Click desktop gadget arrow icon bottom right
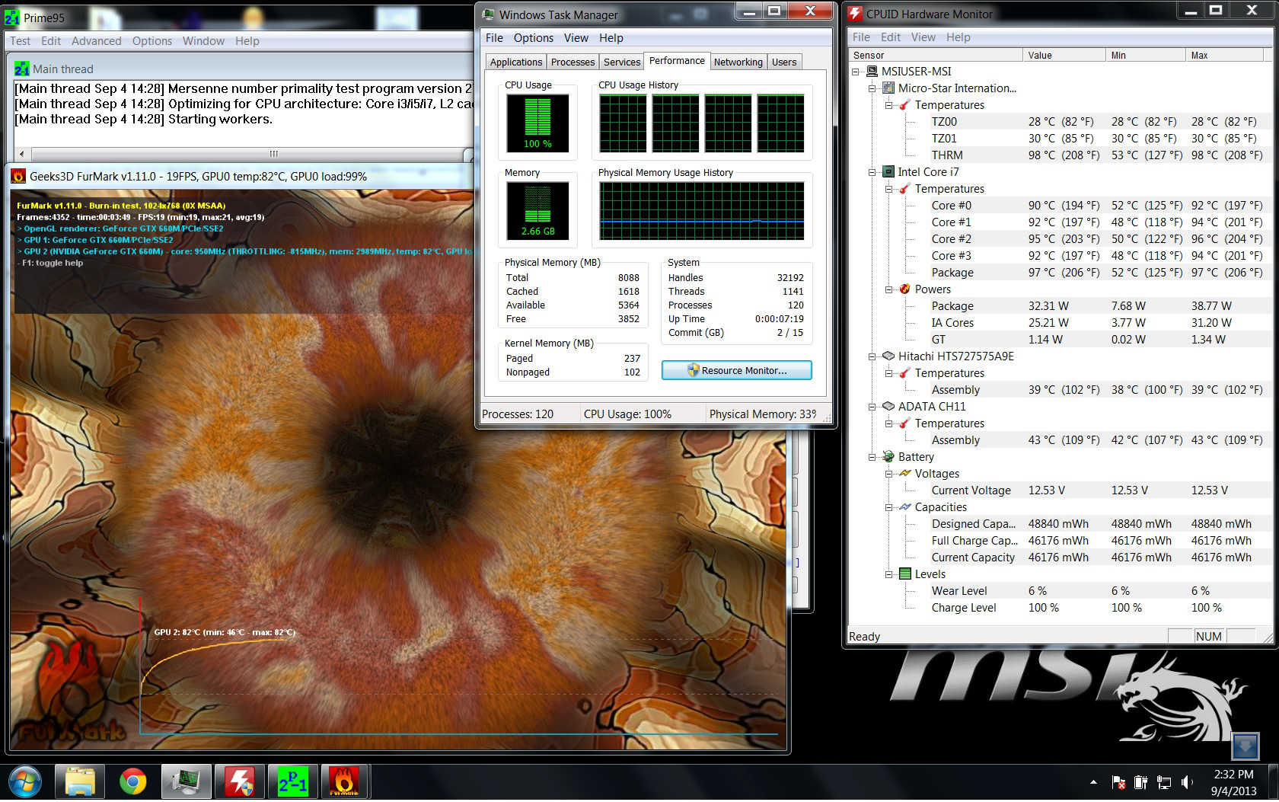 point(1246,746)
